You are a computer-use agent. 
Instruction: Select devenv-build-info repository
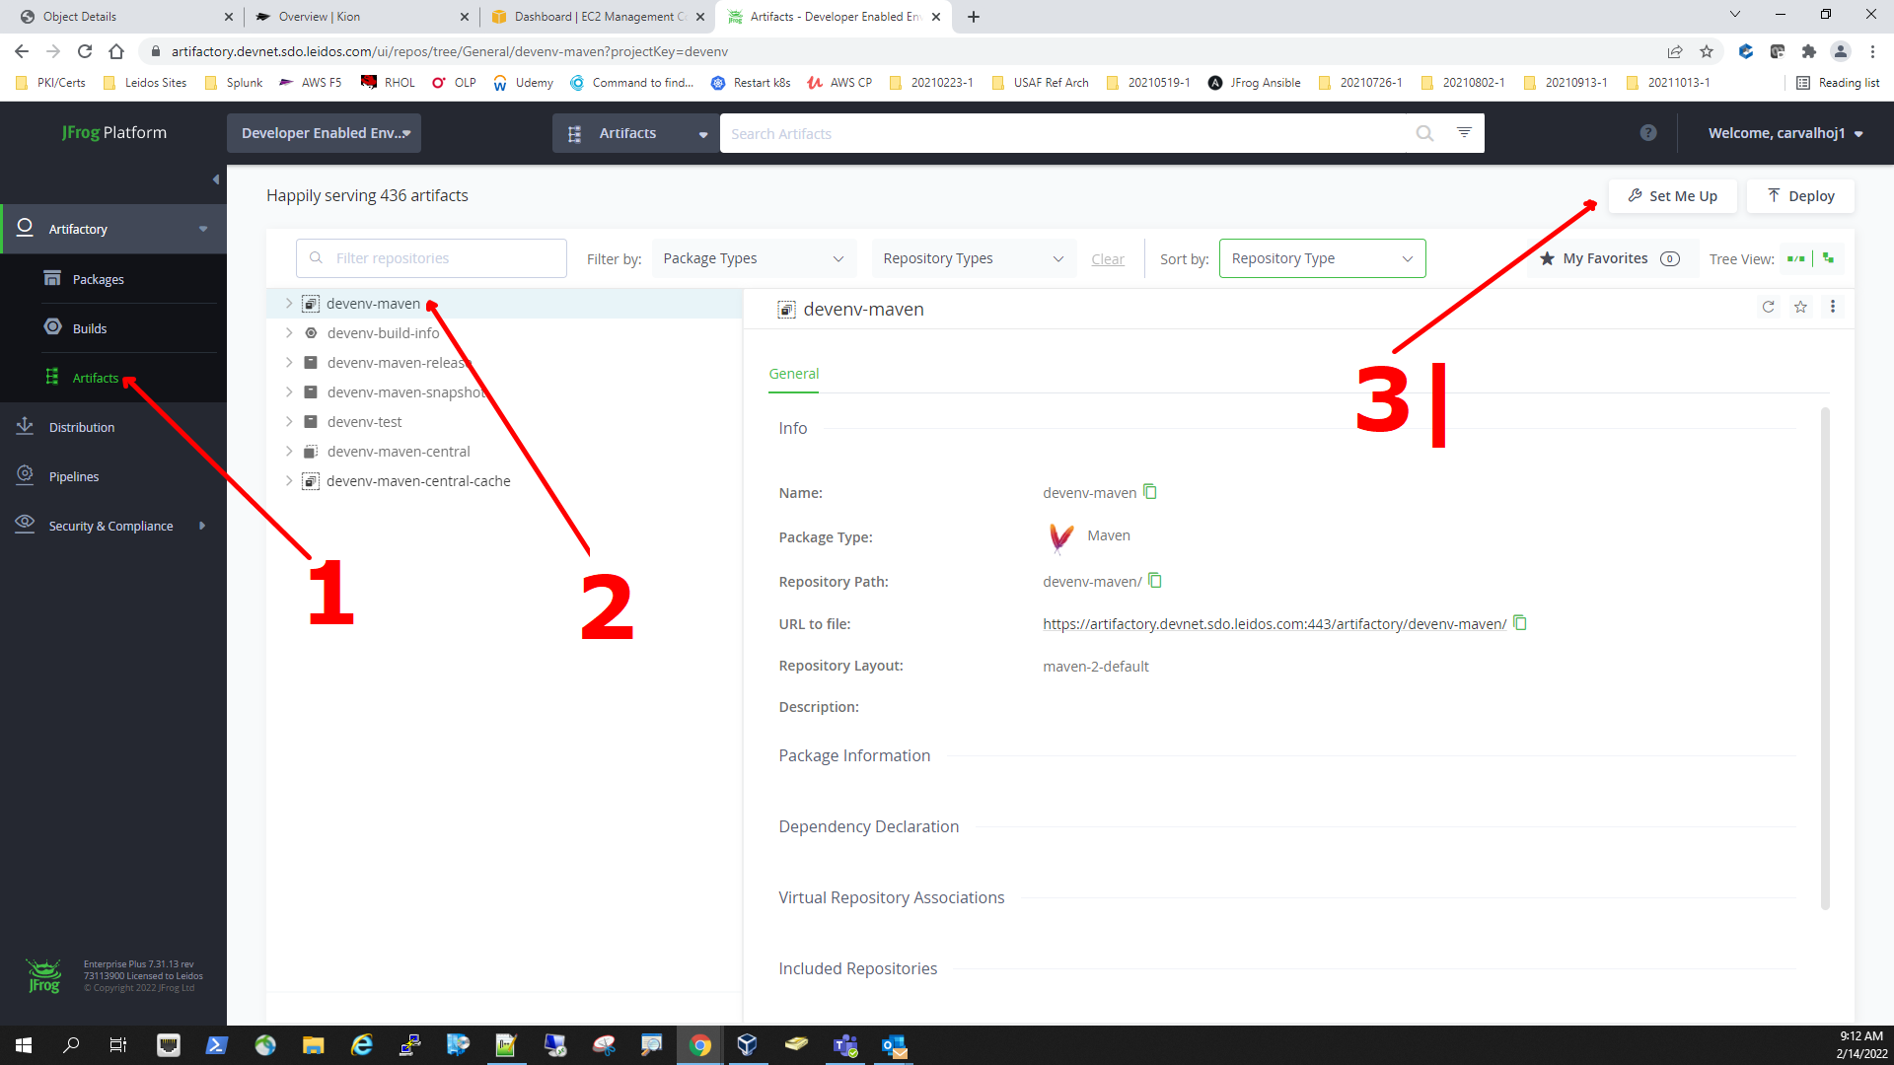383,333
